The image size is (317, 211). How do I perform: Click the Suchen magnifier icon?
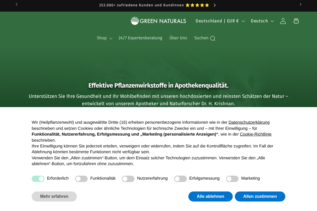pyautogui.click(x=213, y=38)
